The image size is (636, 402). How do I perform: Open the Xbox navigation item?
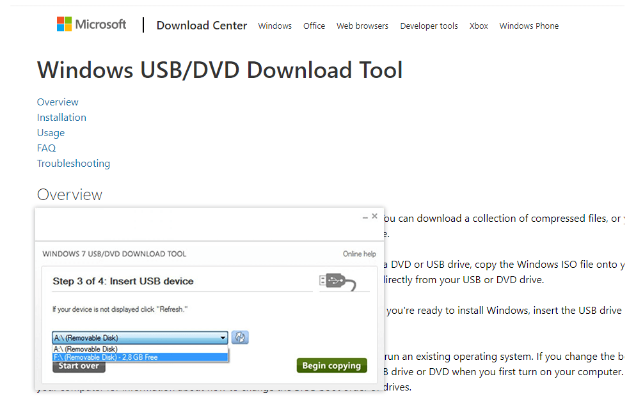479,26
